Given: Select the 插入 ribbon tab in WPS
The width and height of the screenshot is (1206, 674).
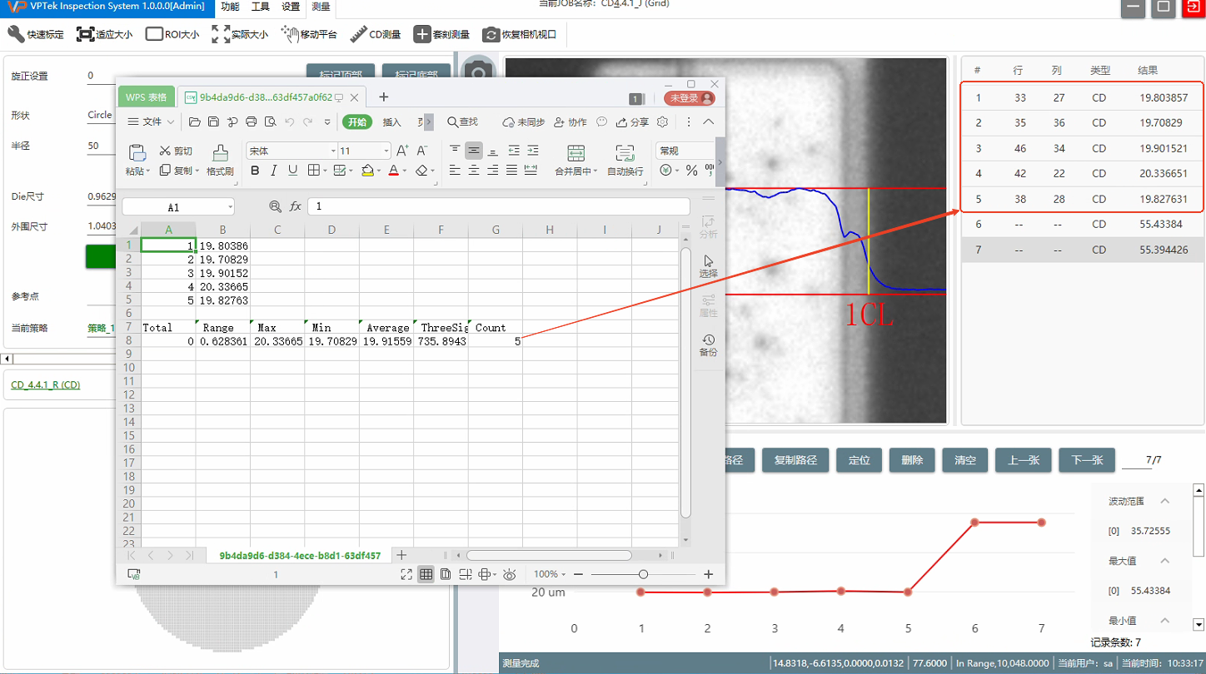Looking at the screenshot, I should [391, 122].
